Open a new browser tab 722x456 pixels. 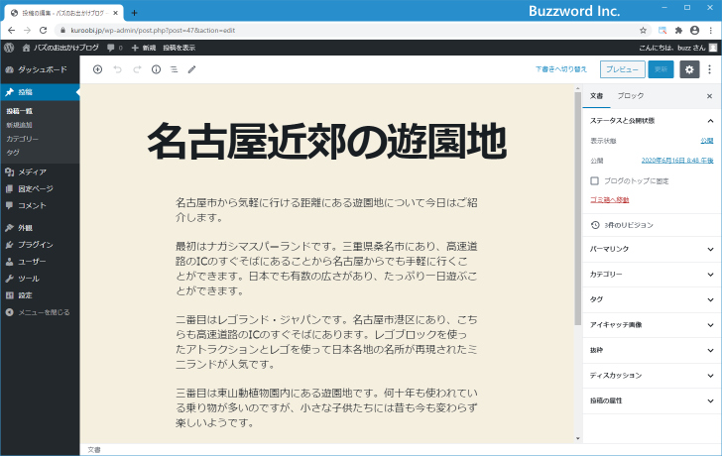coord(134,13)
